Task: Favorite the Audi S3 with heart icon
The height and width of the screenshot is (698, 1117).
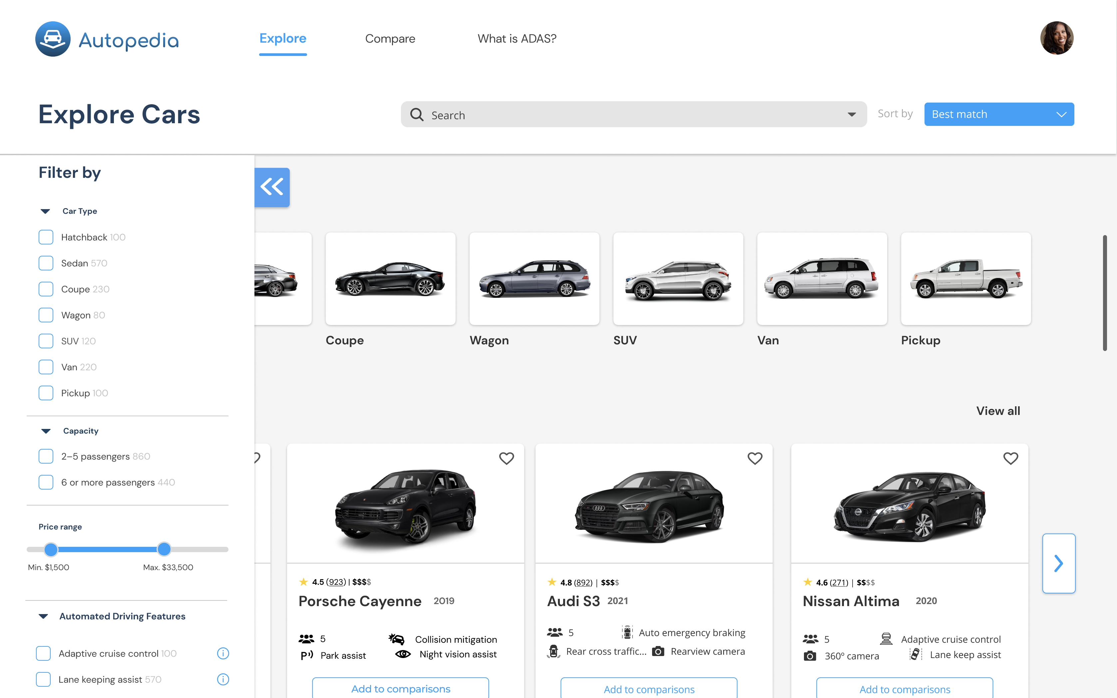Action: tap(755, 459)
